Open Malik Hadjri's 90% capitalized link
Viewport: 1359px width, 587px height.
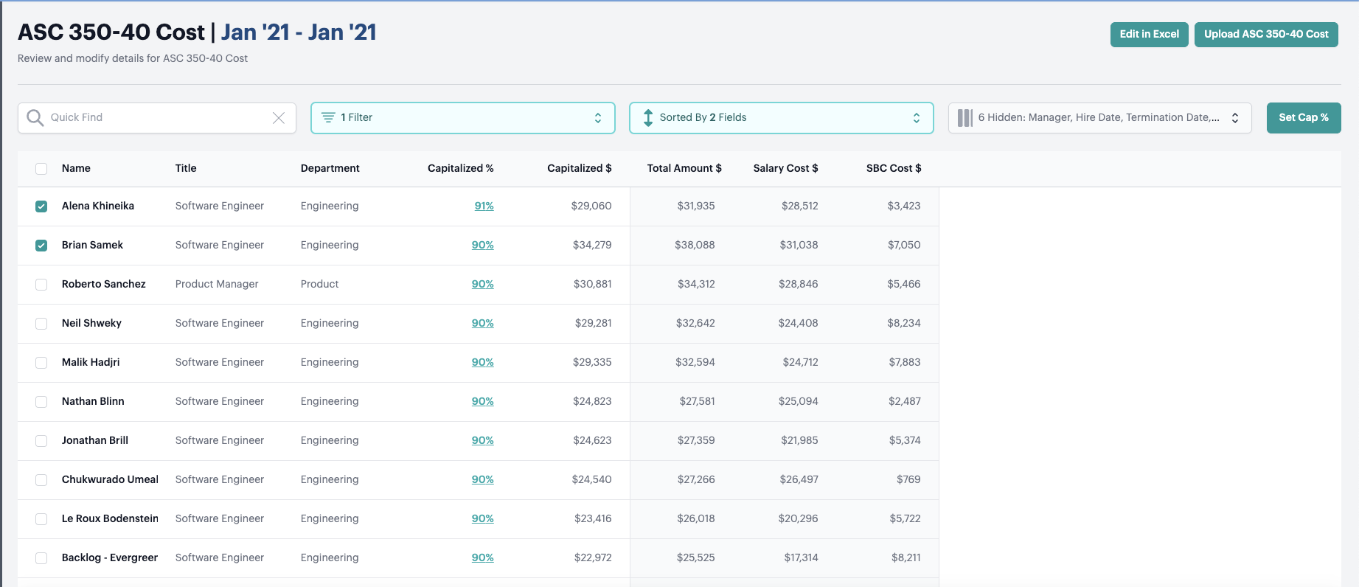[482, 362]
